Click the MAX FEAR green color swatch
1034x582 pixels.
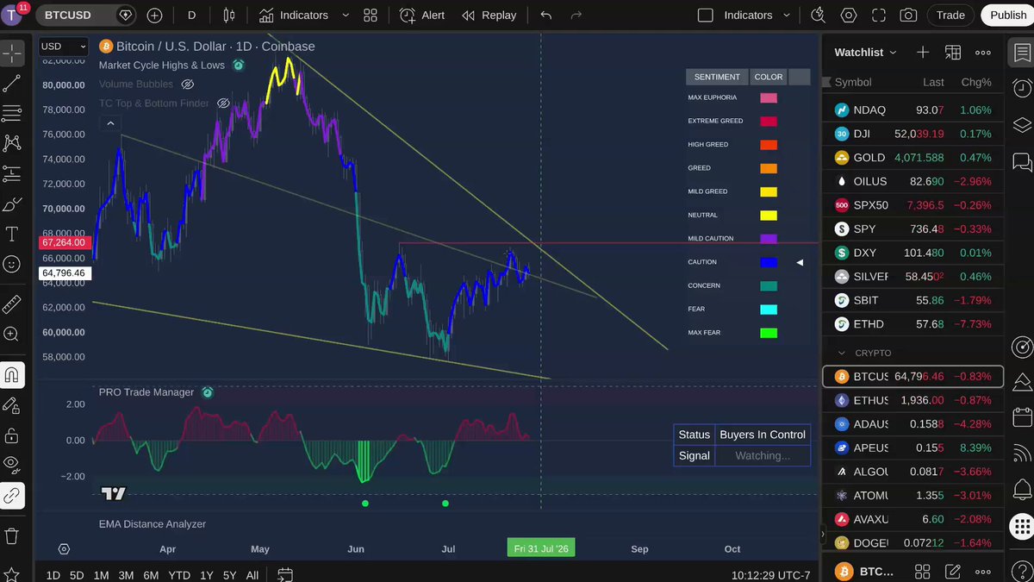(769, 333)
